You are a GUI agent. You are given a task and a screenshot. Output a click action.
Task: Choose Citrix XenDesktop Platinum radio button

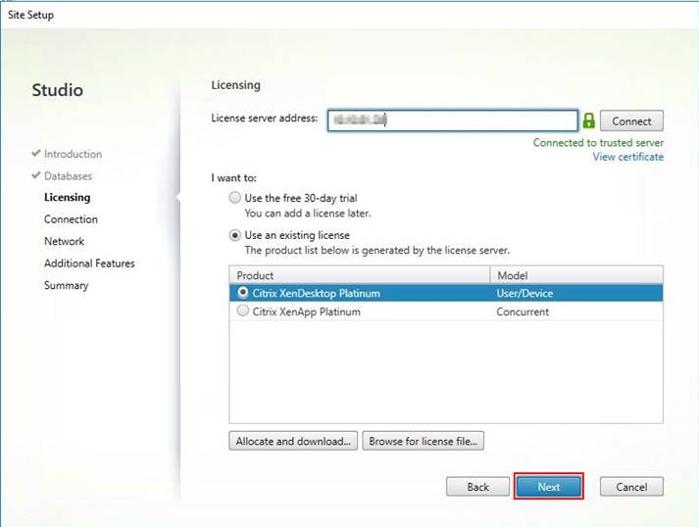pos(243,292)
